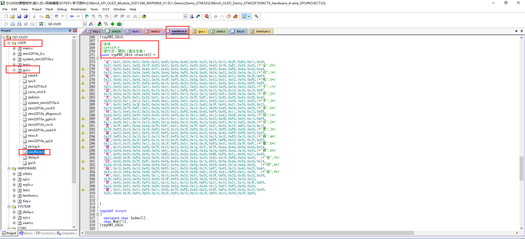
Task: Click the Cut scissors icon
Action: click(34, 16)
